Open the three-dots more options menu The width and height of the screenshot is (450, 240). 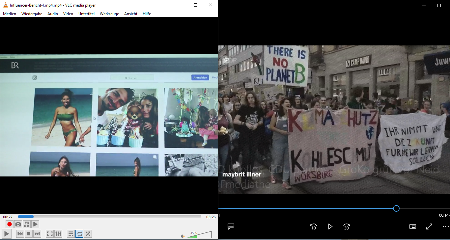coord(445,227)
